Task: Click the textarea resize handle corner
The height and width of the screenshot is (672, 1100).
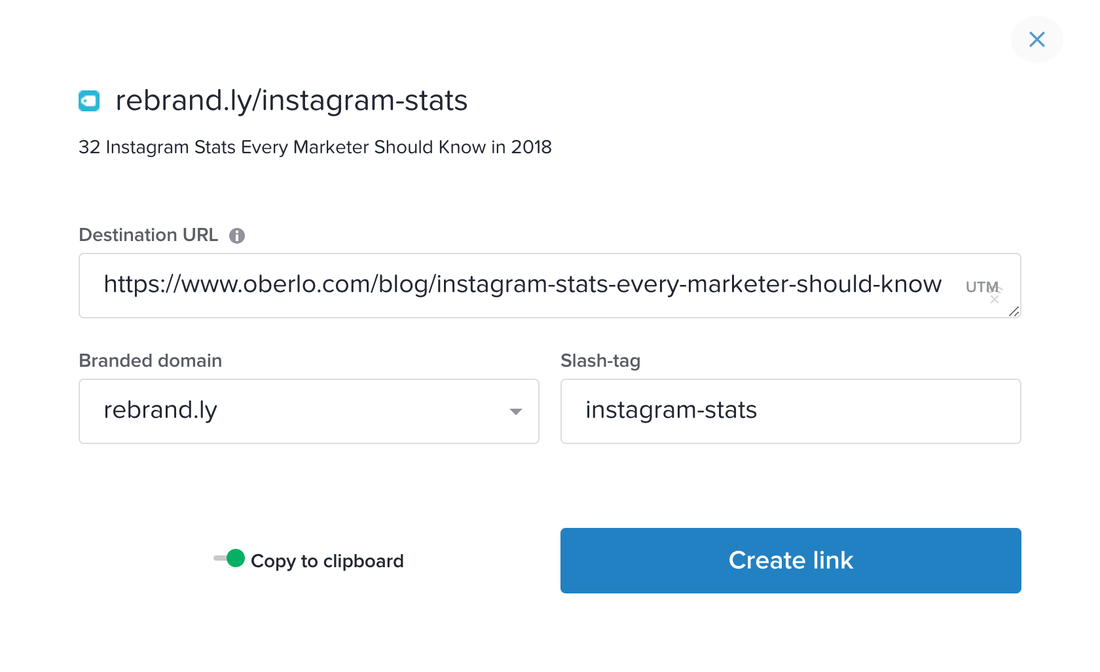Action: (1014, 312)
